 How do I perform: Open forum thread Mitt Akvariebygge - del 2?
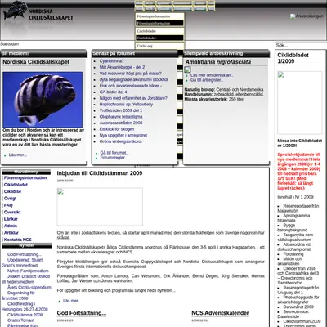point(122,67)
